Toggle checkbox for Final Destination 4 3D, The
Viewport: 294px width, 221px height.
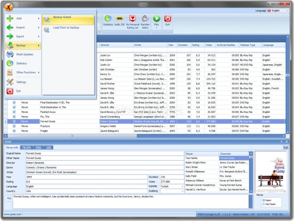point(14,102)
